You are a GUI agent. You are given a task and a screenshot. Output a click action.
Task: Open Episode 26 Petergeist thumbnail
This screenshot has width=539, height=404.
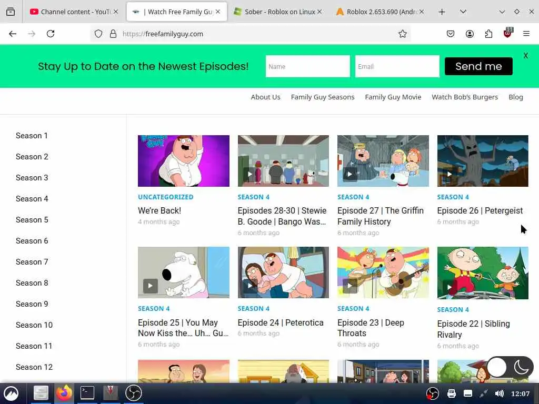483,161
